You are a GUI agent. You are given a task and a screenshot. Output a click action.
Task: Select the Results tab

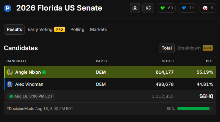(x=15, y=29)
